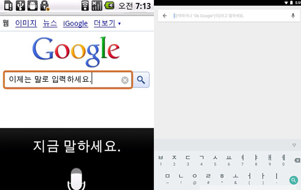
Task: Clear the search text with X button
Action: [x=125, y=80]
